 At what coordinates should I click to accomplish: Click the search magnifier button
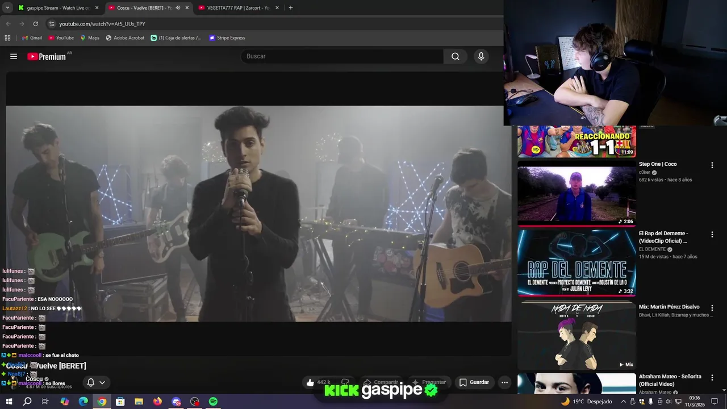pos(456,56)
